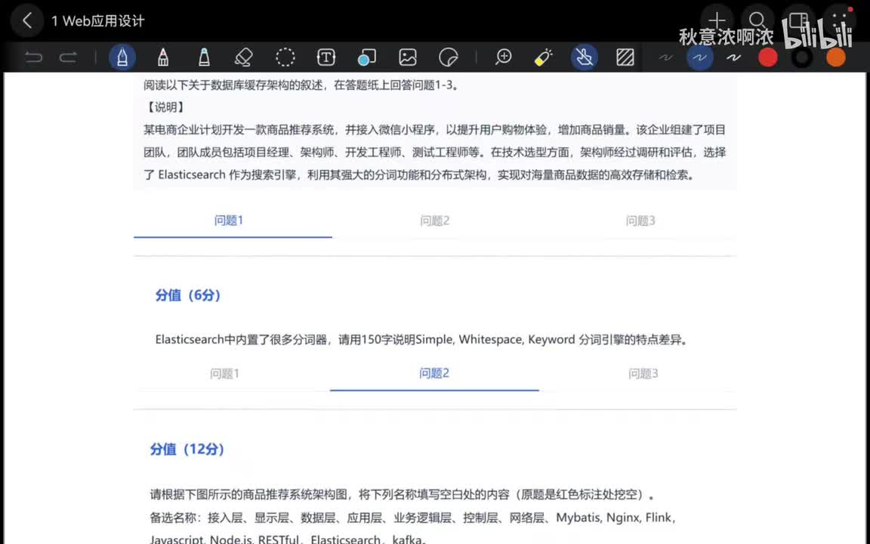The image size is (870, 544).
Task: Select the fountain pen tool
Action: [122, 57]
